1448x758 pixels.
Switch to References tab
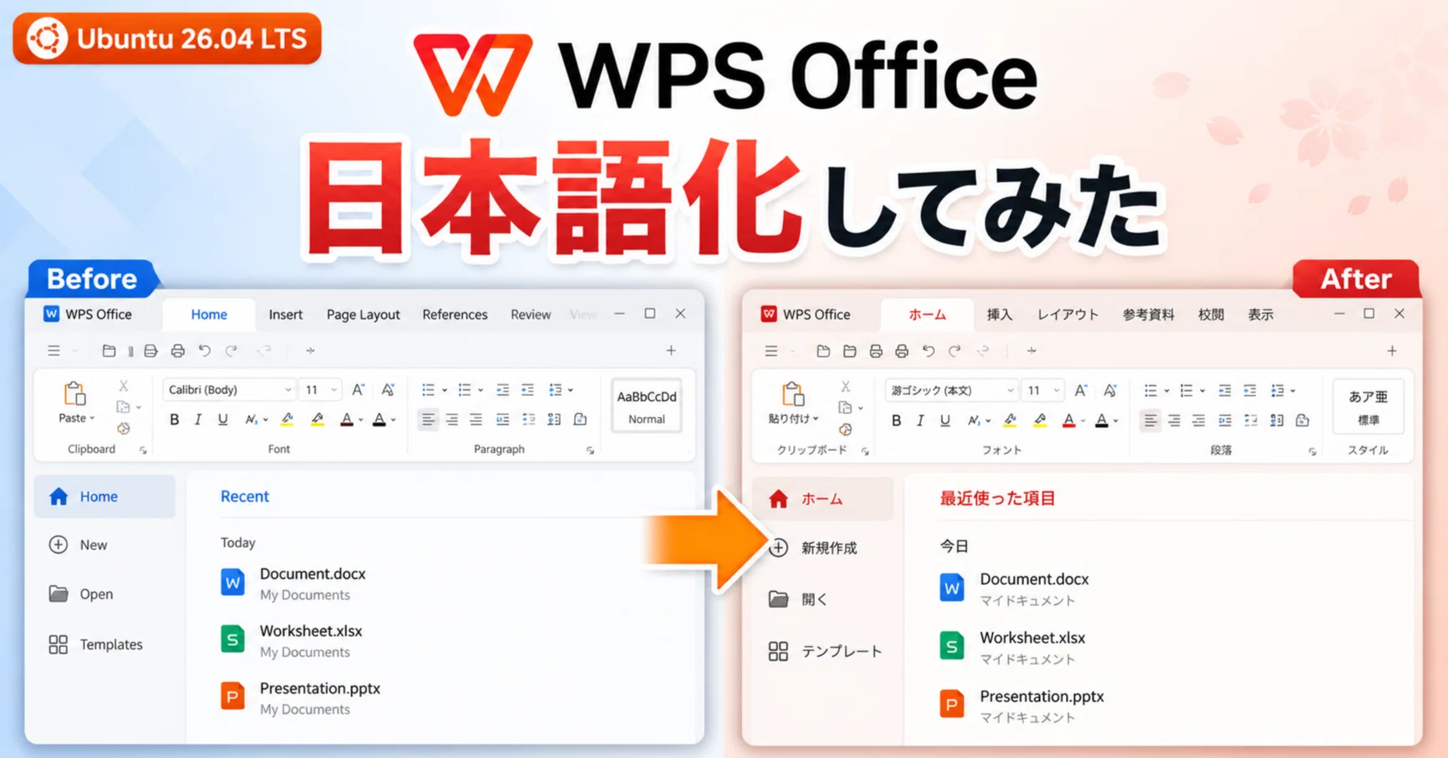(x=455, y=315)
